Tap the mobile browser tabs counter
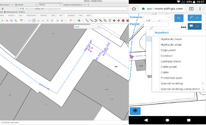Image resolution: width=206 pixels, height=125 pixels. point(191,9)
